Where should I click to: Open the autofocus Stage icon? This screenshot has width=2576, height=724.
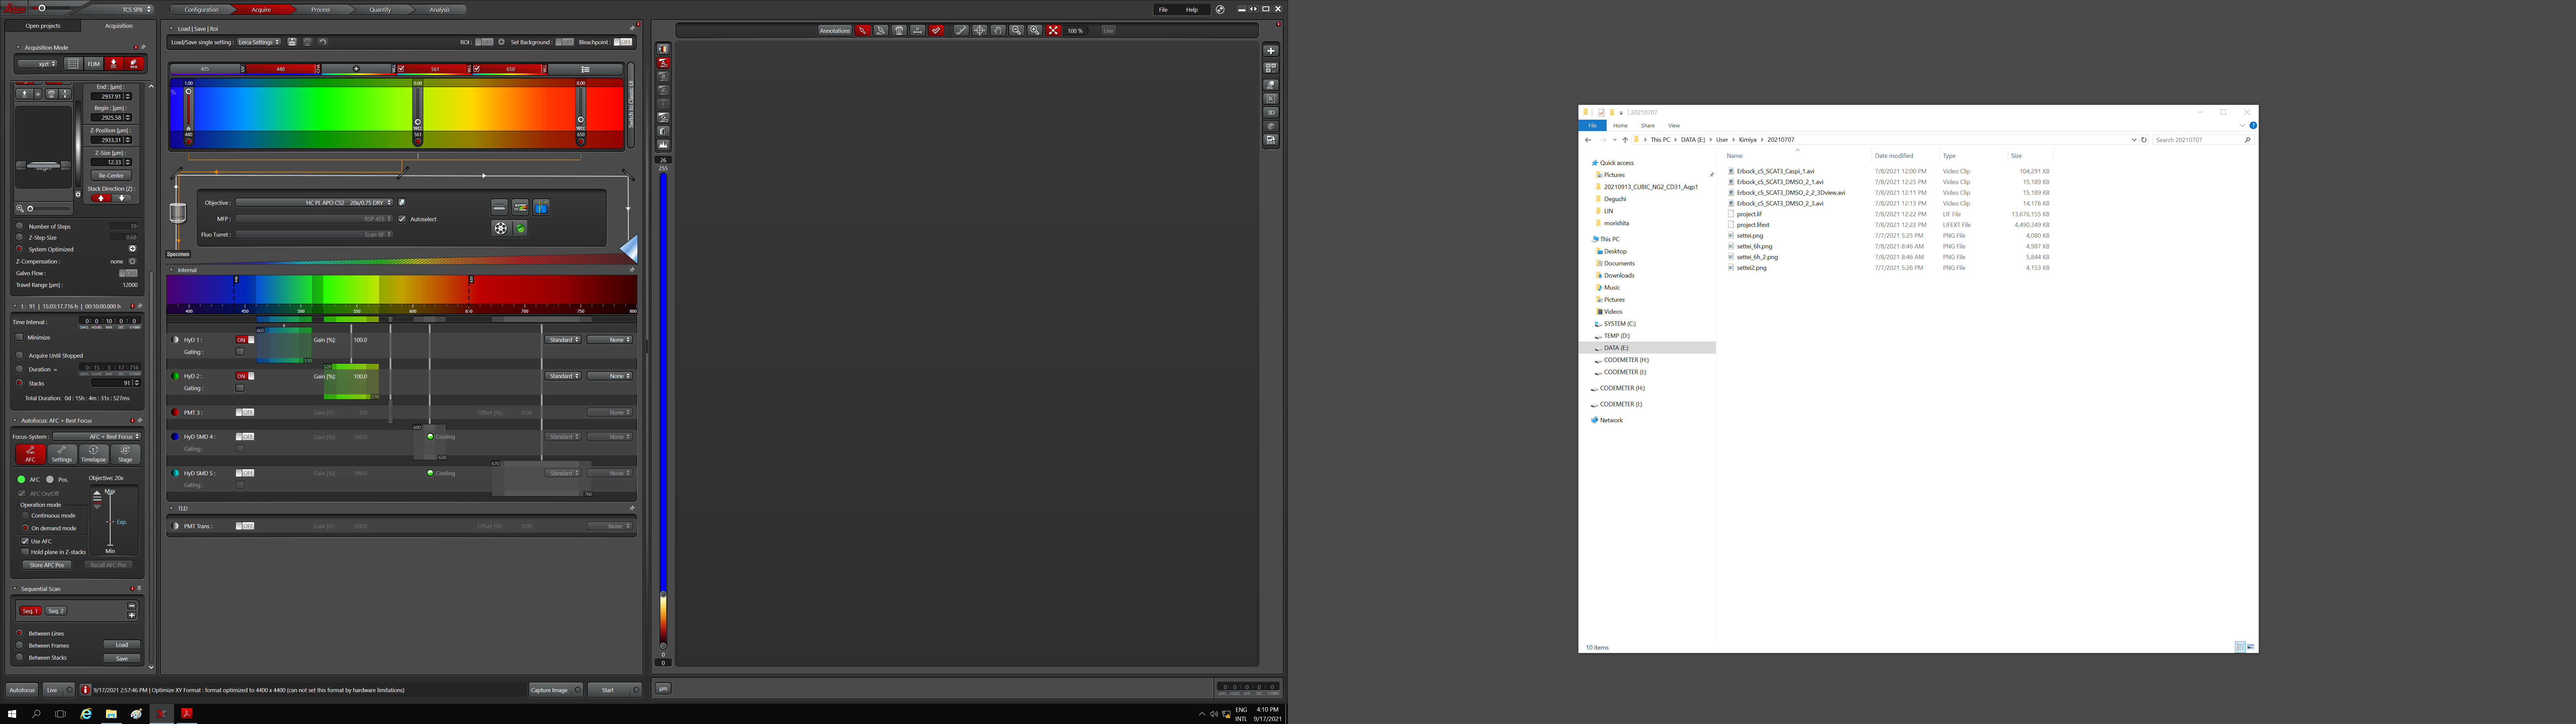point(125,454)
